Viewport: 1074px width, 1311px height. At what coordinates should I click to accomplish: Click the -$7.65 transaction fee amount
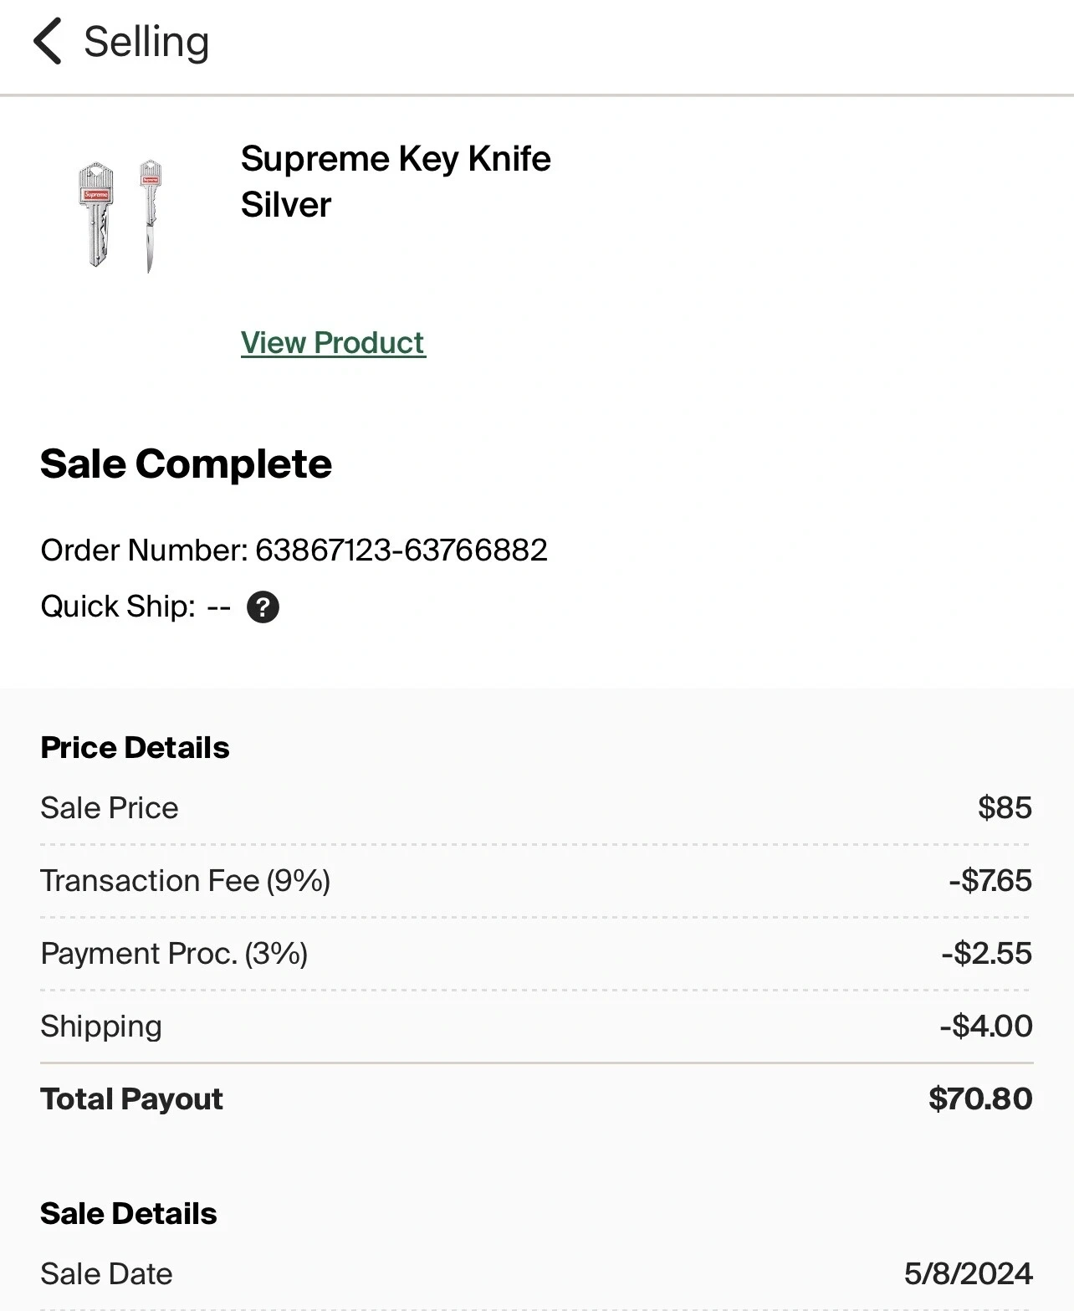[x=990, y=880]
